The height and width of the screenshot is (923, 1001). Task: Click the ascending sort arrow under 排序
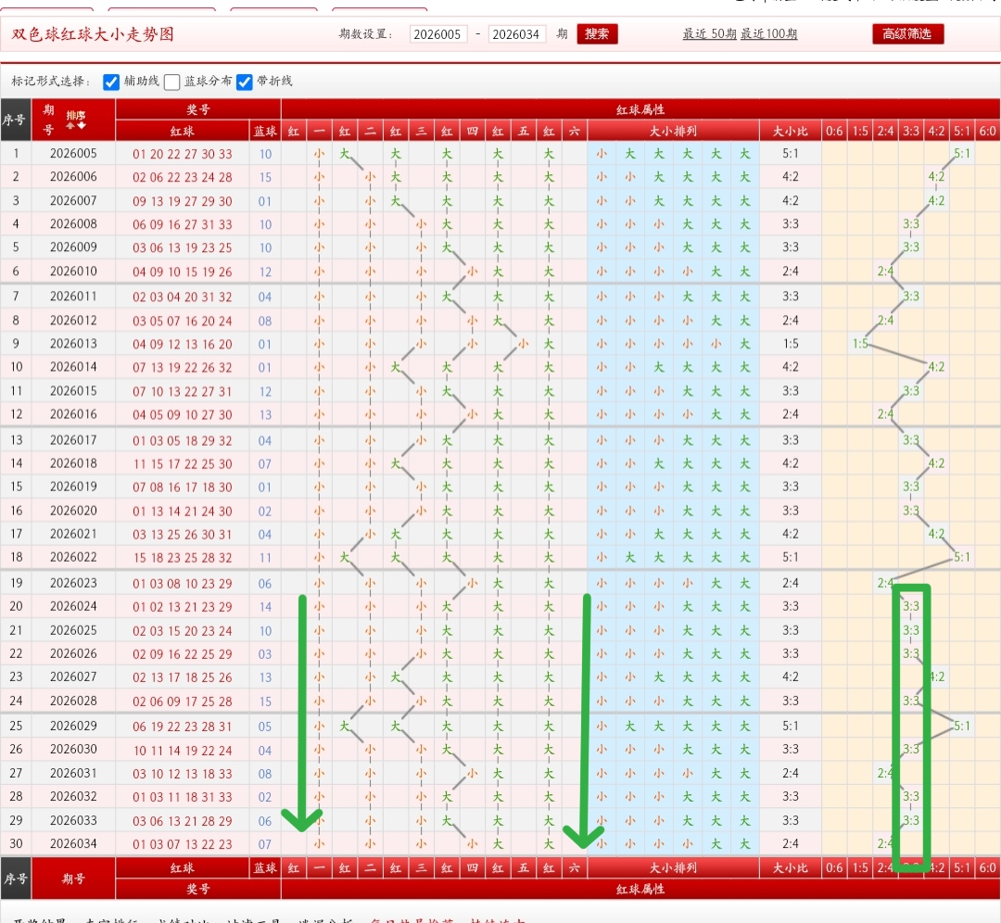pyautogui.click(x=70, y=127)
